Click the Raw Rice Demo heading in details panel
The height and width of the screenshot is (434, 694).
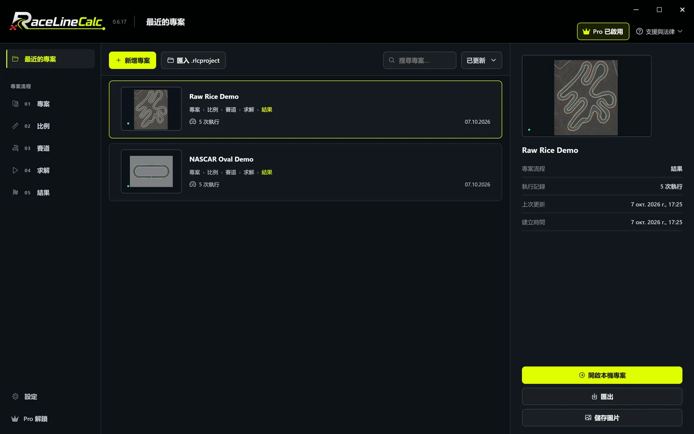[x=550, y=150]
